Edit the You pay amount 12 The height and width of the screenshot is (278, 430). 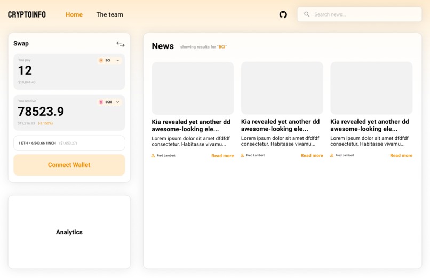pyautogui.click(x=25, y=70)
